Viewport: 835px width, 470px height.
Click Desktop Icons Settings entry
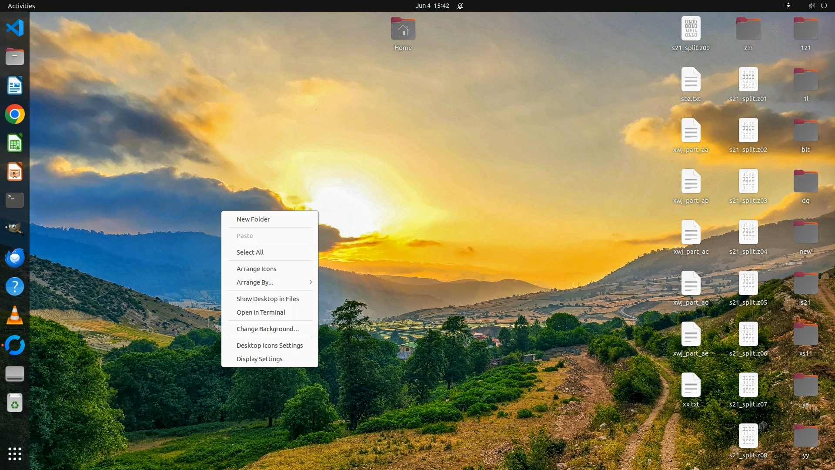click(270, 346)
